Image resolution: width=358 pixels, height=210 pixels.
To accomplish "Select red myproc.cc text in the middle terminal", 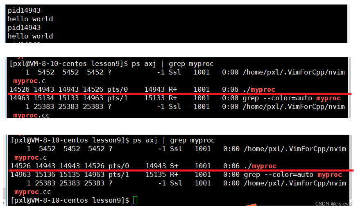I will [32, 115].
